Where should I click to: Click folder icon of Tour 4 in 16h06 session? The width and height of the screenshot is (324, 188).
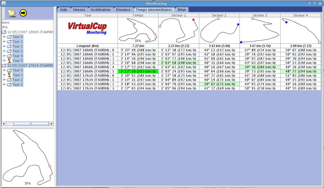[x=9, y=56]
